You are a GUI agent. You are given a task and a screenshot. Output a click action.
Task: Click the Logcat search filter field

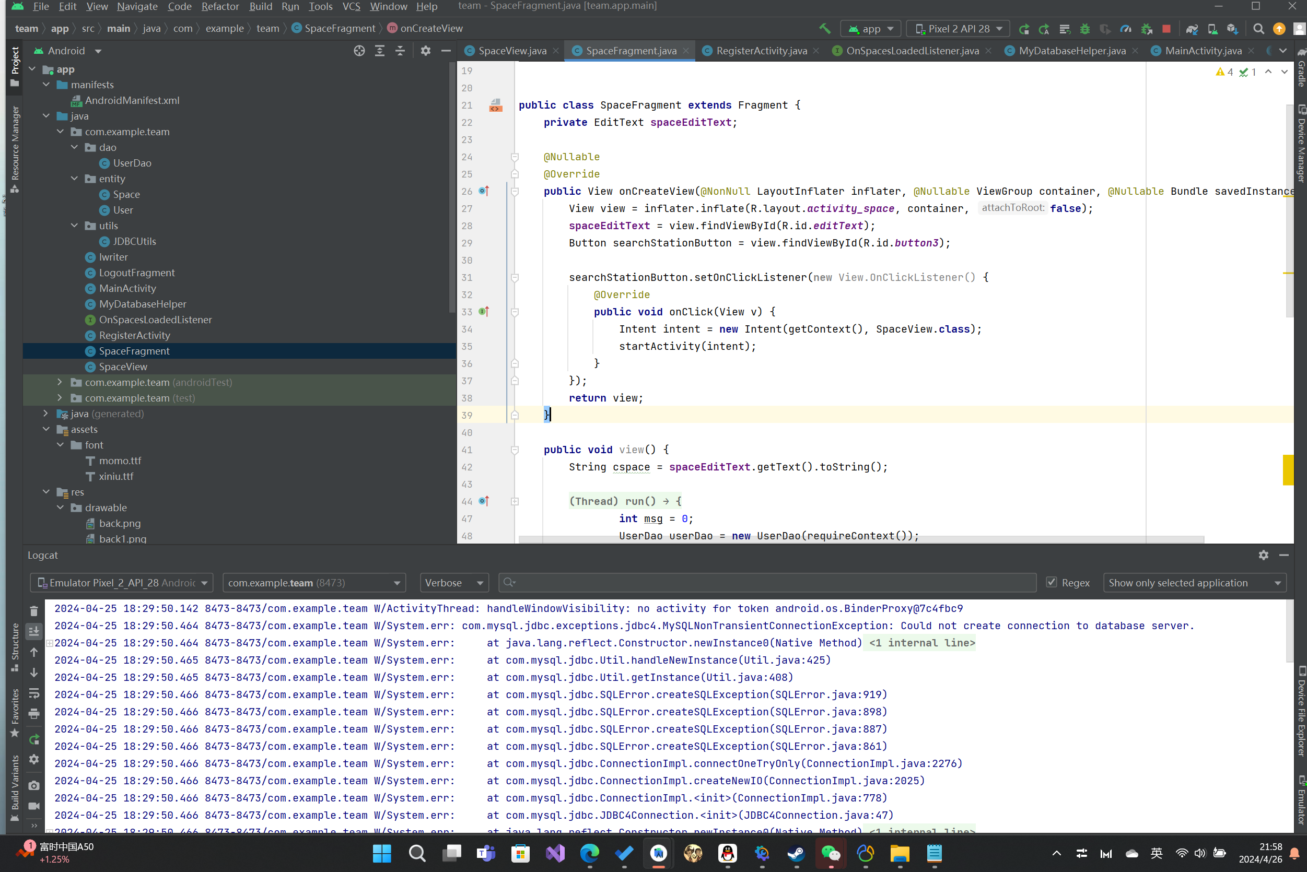[x=768, y=582]
